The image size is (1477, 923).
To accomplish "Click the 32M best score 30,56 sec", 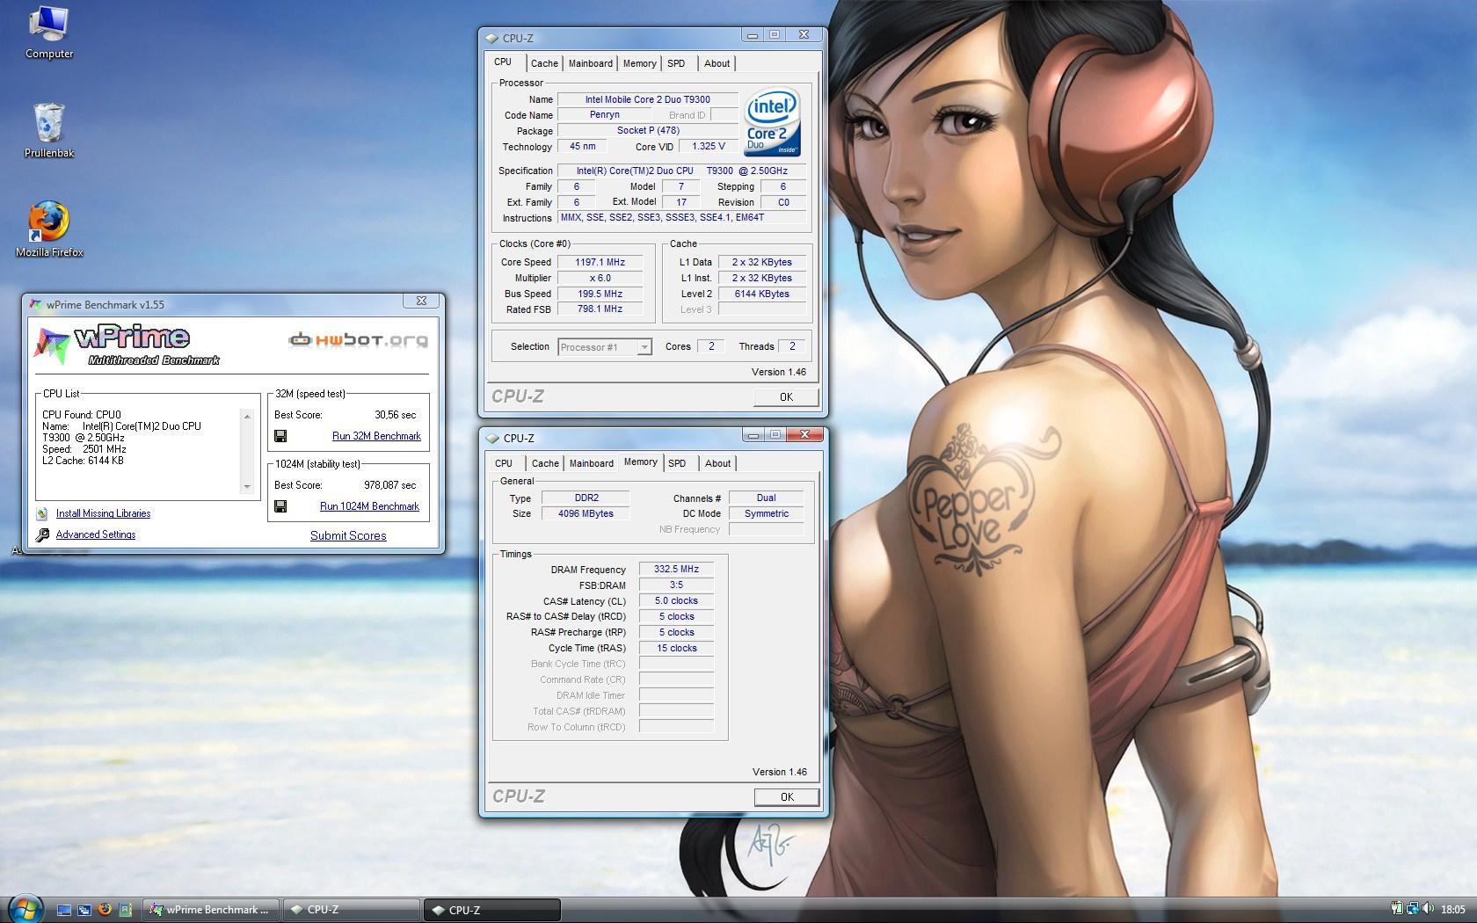I will (x=396, y=415).
